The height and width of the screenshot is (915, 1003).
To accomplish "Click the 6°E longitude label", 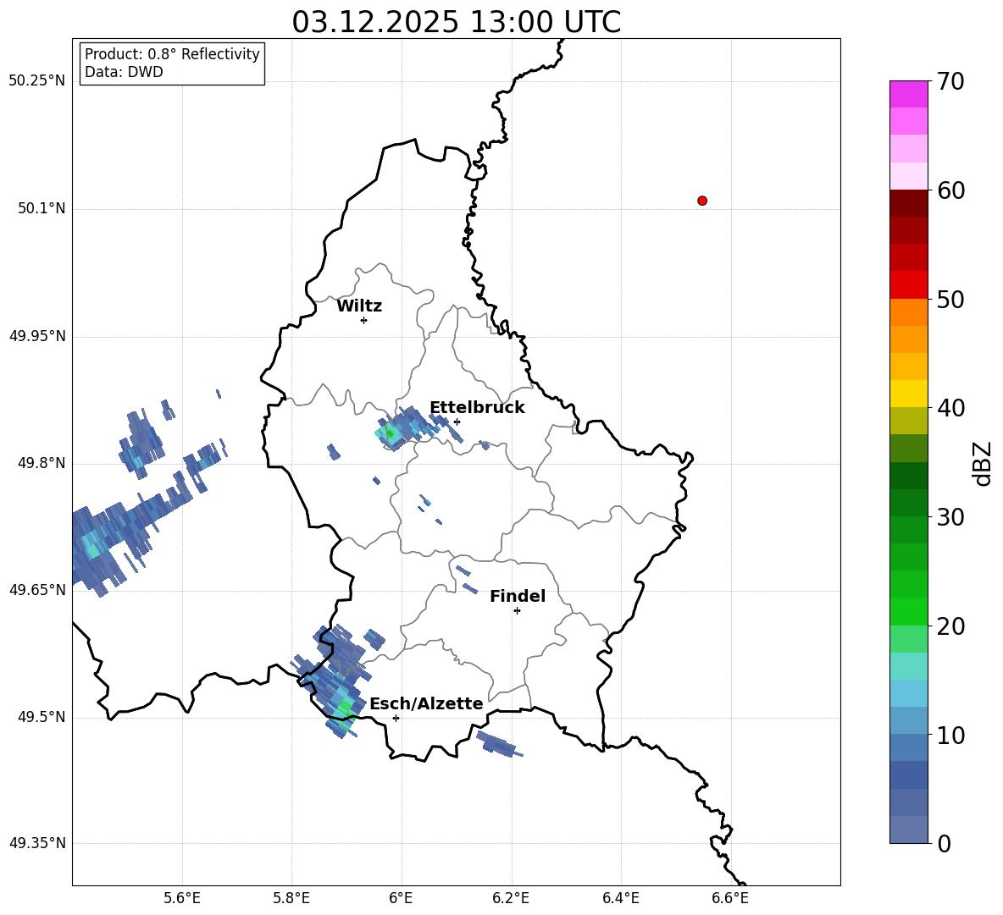I will (401, 898).
